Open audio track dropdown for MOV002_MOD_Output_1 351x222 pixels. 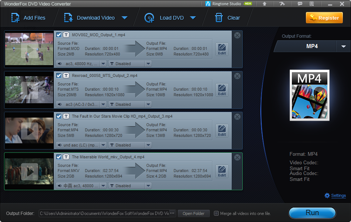(x=103, y=64)
